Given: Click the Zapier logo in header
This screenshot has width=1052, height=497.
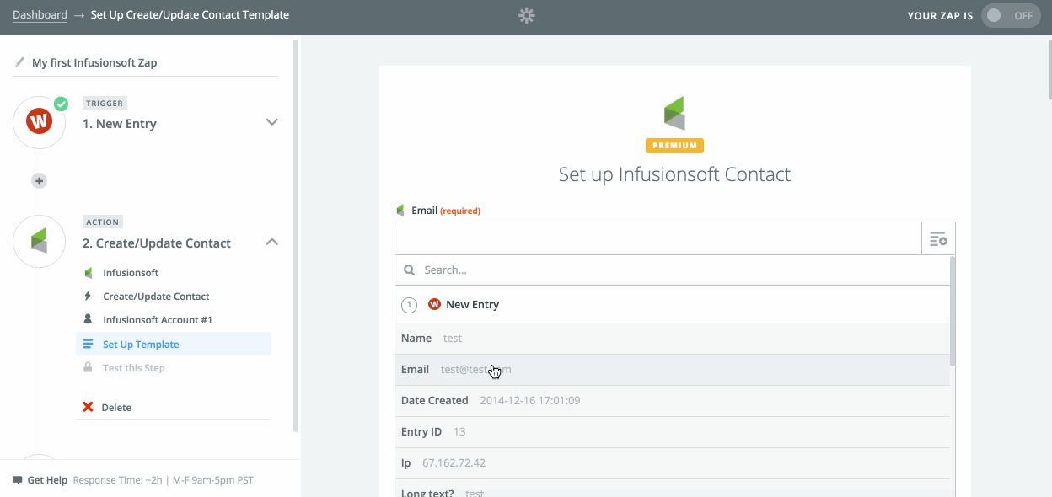Looking at the screenshot, I should click(526, 15).
